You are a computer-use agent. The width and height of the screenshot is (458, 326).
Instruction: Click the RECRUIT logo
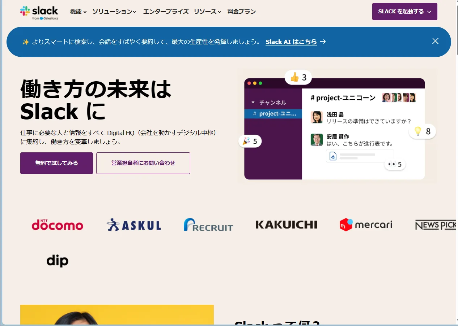pyautogui.click(x=208, y=225)
